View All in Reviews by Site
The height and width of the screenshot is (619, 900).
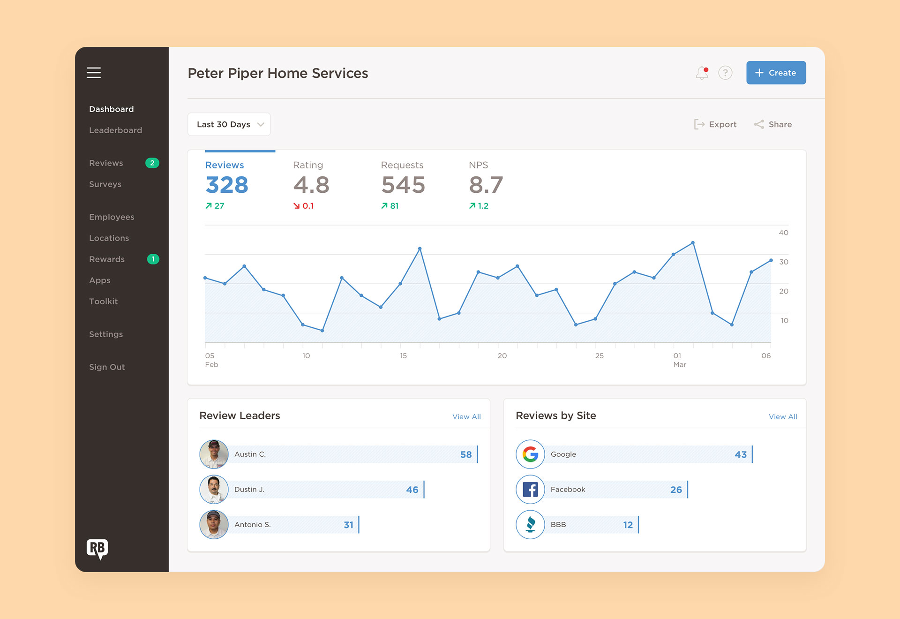tap(783, 416)
